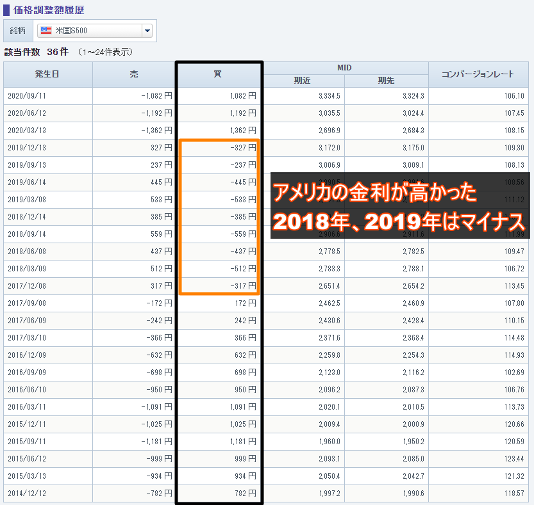This screenshot has width=534, height=505.
Task: Select the date 2020/06/12
Action: [x=27, y=113]
